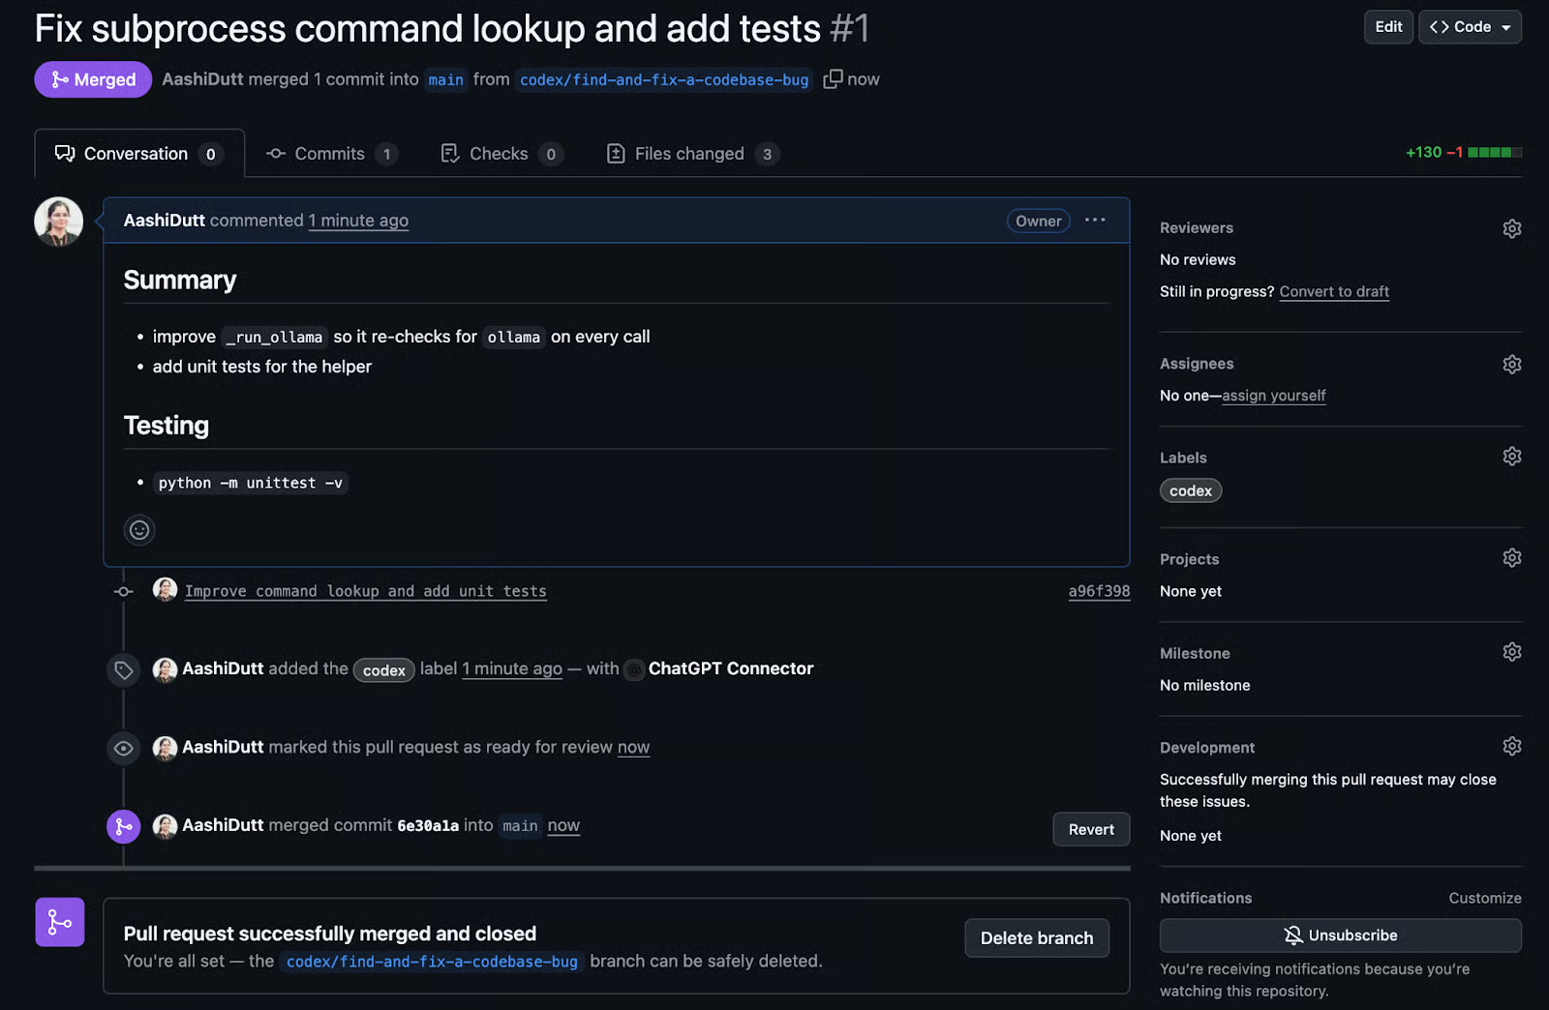The image size is (1549, 1010).
Task: Configure milestones with the Milestone gear
Action: tap(1511, 651)
